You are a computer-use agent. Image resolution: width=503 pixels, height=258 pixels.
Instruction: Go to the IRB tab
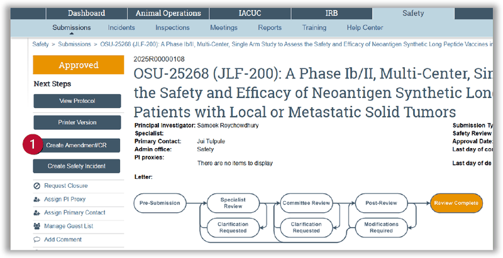[331, 13]
